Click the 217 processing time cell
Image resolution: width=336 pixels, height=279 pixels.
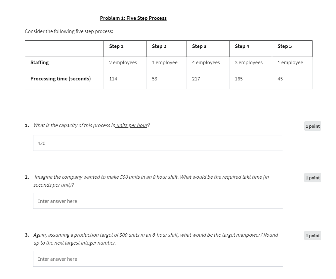pyautogui.click(x=208, y=81)
